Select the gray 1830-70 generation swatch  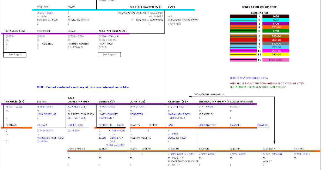tap(276, 43)
